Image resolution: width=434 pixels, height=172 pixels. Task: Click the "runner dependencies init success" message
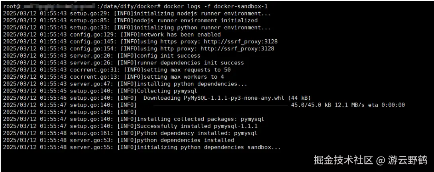(x=190, y=63)
